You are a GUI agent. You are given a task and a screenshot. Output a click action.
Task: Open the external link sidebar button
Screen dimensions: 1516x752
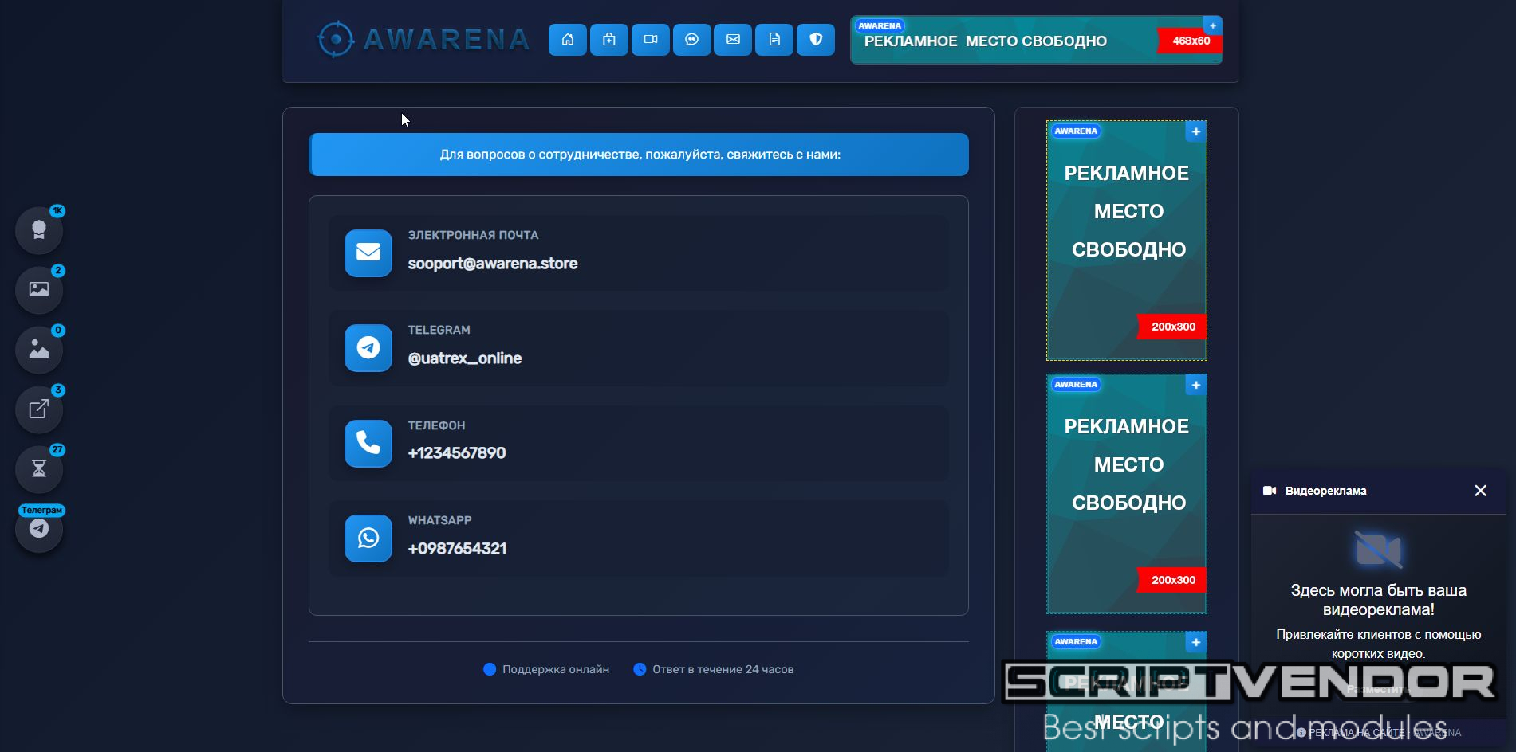[x=39, y=409]
